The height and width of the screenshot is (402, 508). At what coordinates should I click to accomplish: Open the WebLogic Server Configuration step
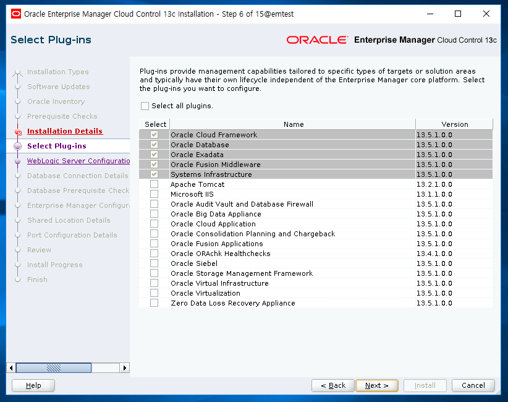(78, 161)
